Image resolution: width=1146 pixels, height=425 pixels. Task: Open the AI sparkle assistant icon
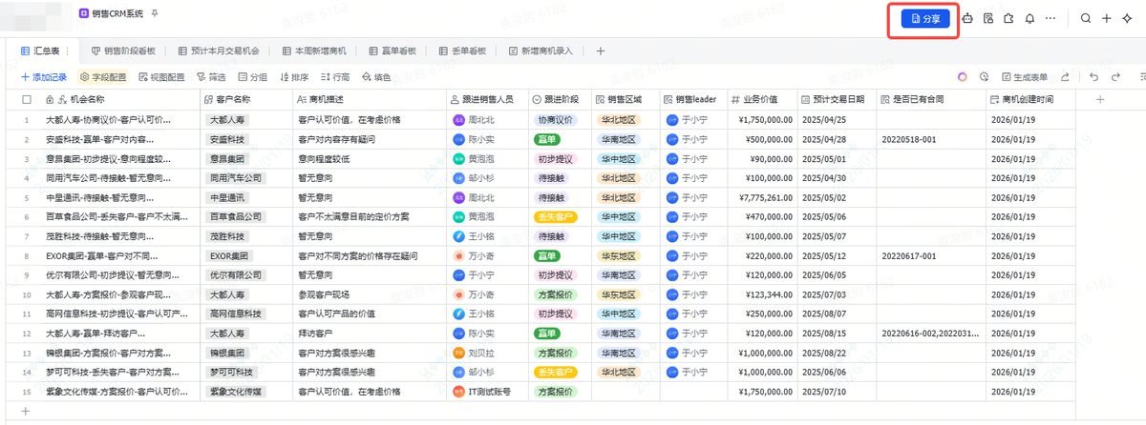click(x=1127, y=18)
